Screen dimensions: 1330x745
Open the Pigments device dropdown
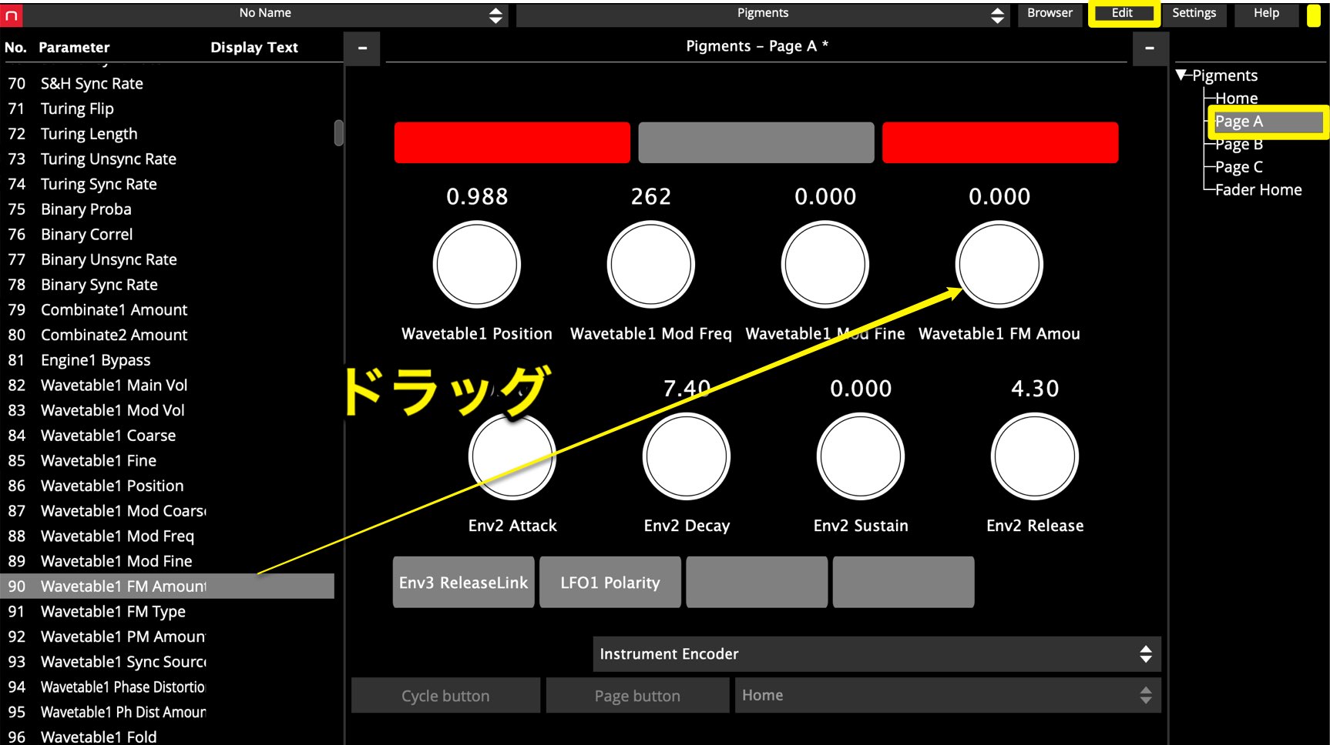pyautogui.click(x=762, y=15)
